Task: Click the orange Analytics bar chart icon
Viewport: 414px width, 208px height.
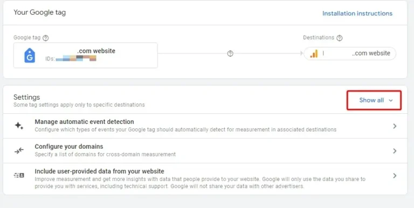Action: (314, 53)
